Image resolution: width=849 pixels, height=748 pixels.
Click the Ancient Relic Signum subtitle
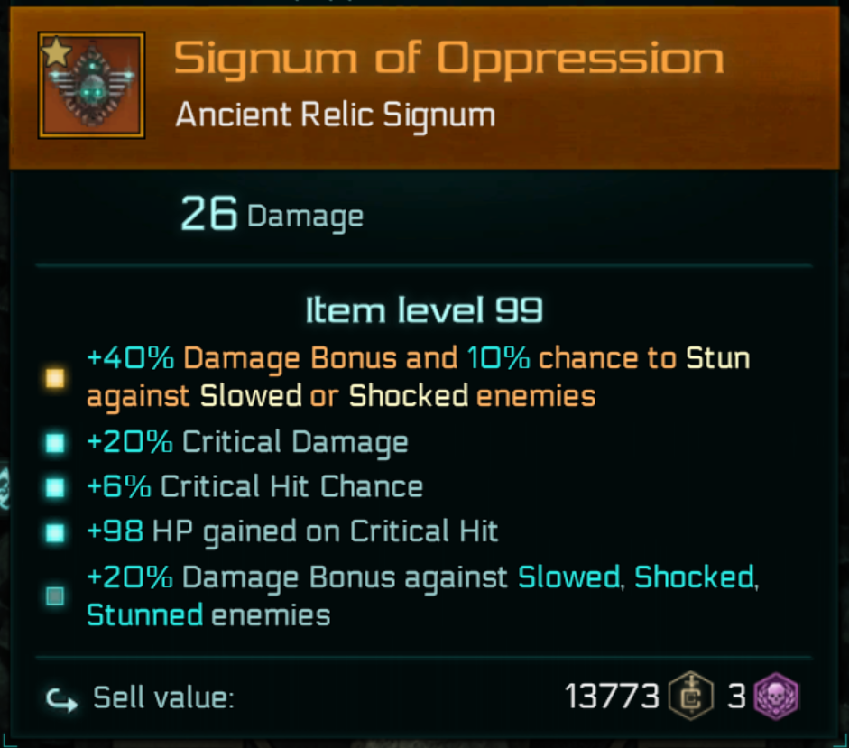coord(335,115)
